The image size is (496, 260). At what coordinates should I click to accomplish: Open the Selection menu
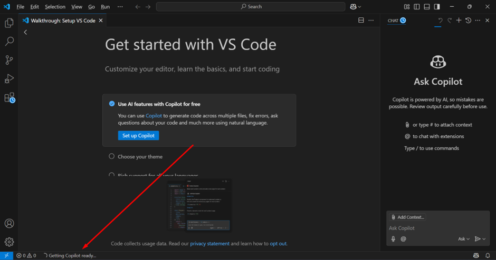click(x=55, y=7)
